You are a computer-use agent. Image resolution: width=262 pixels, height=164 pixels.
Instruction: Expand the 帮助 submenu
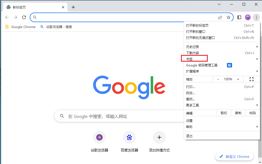pos(222,127)
